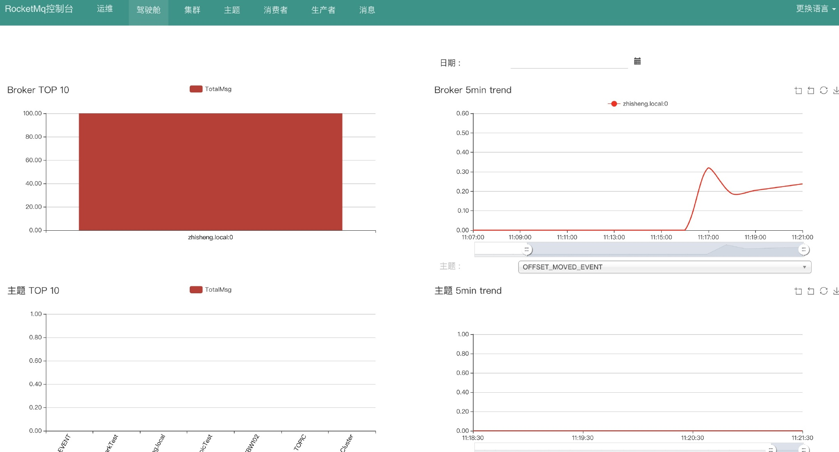The height and width of the screenshot is (452, 839).
Task: Click the "主题 :" label beside dropdown
Action: (450, 266)
